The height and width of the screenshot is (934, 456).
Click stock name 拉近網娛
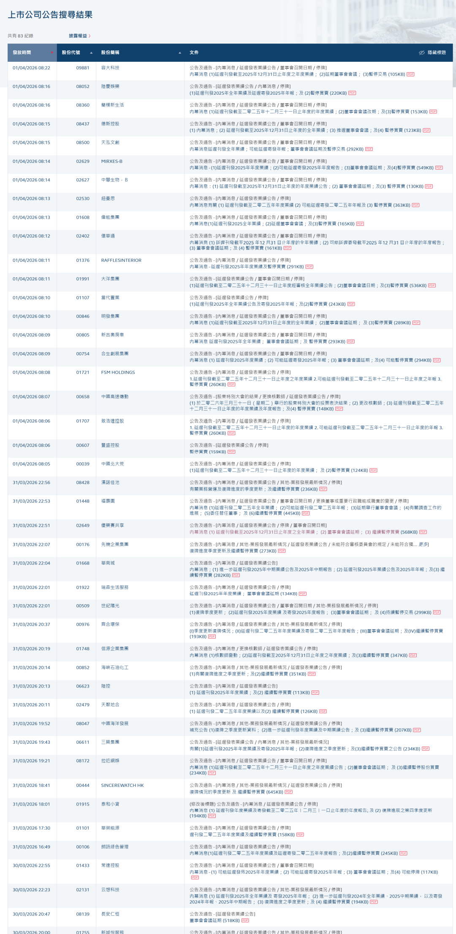110,761
